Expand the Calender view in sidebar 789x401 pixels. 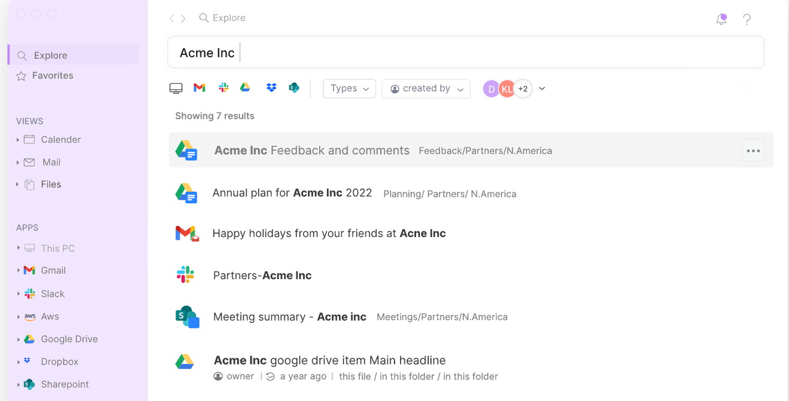[18, 140]
